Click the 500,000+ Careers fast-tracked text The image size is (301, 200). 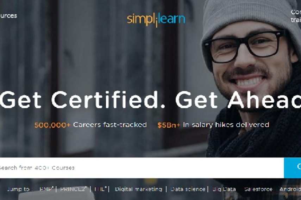click(90, 125)
